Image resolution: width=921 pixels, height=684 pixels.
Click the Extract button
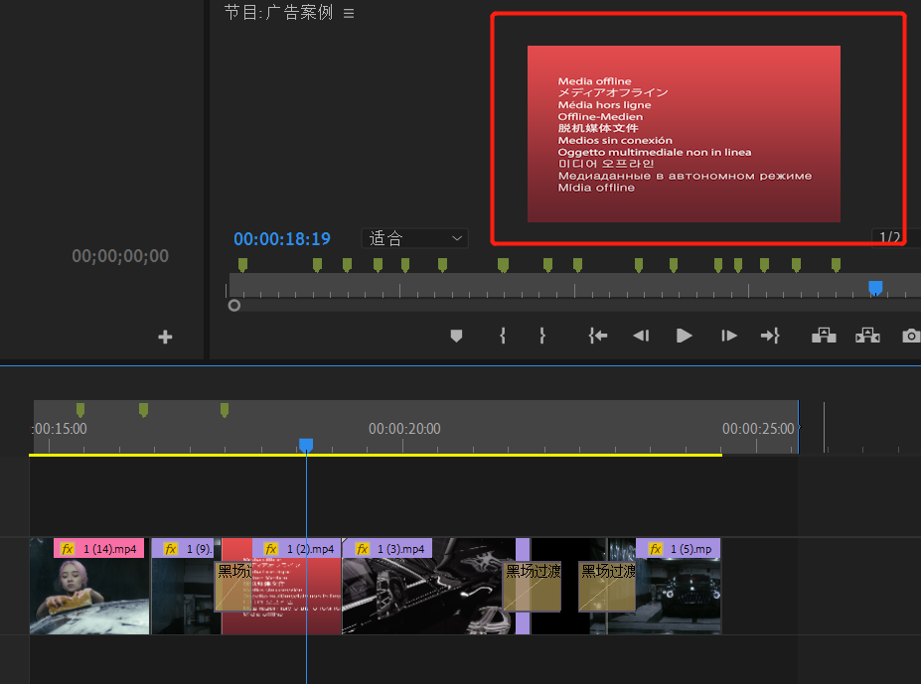867,337
